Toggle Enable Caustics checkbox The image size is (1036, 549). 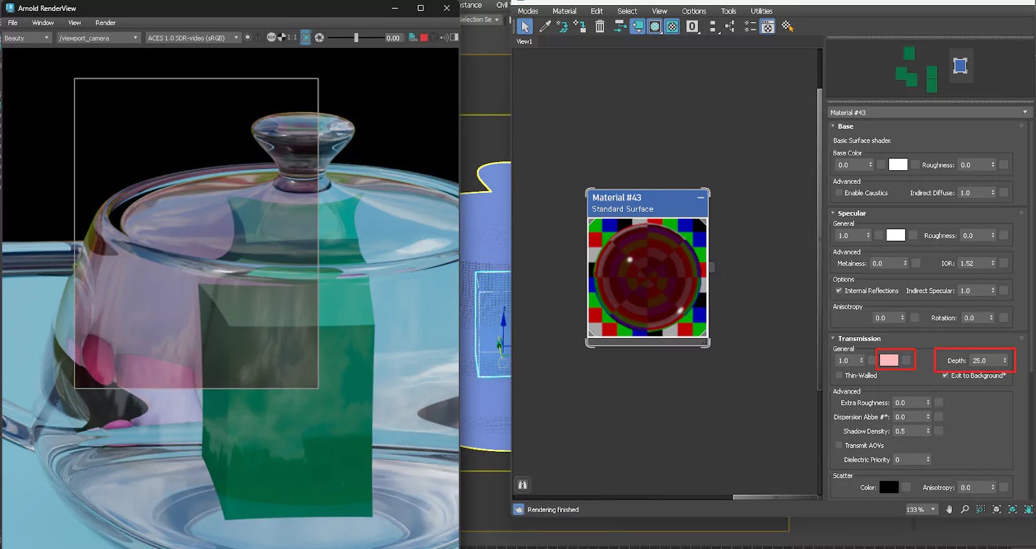click(839, 193)
